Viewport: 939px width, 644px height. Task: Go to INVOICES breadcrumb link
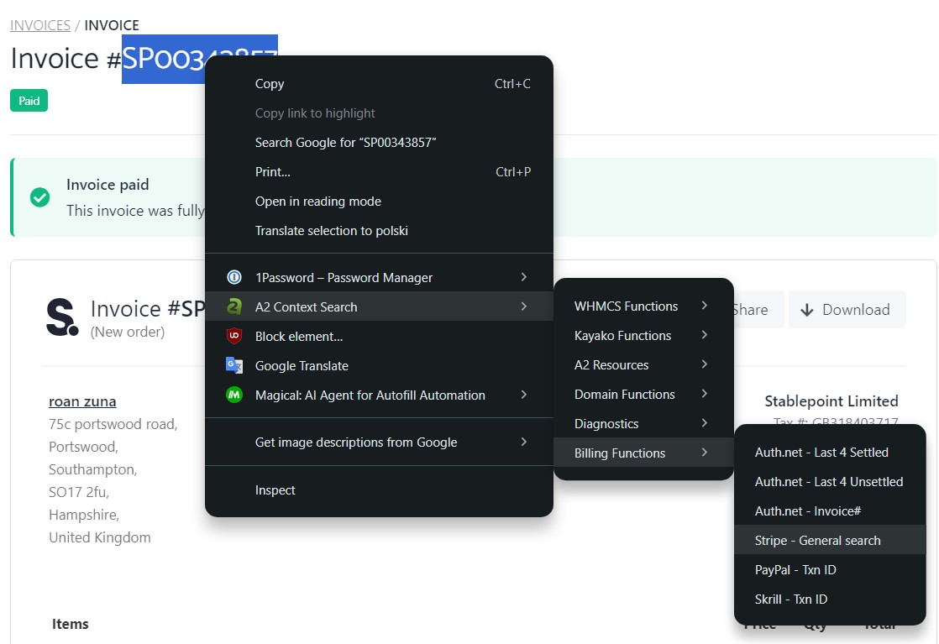pos(40,25)
